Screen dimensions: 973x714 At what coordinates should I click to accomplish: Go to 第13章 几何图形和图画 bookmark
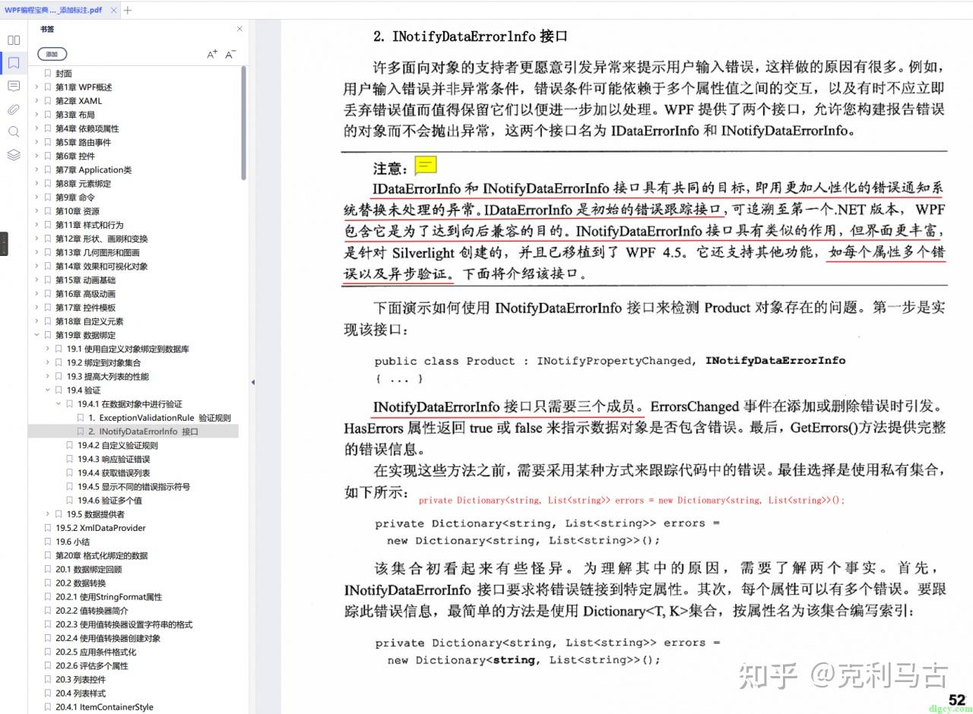click(97, 252)
